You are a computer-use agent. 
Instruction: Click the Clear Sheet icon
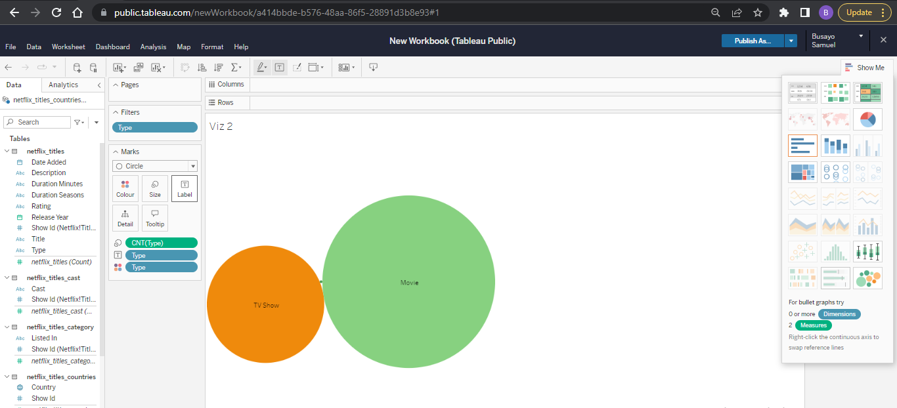click(x=158, y=68)
